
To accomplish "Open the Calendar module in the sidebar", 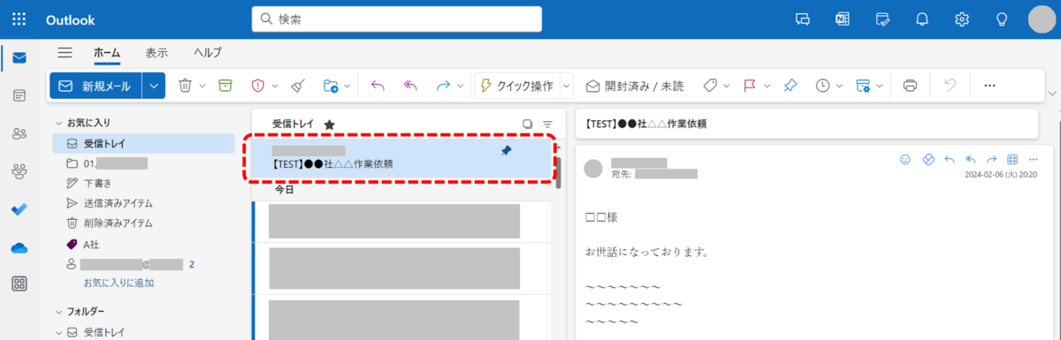I will 19,95.
